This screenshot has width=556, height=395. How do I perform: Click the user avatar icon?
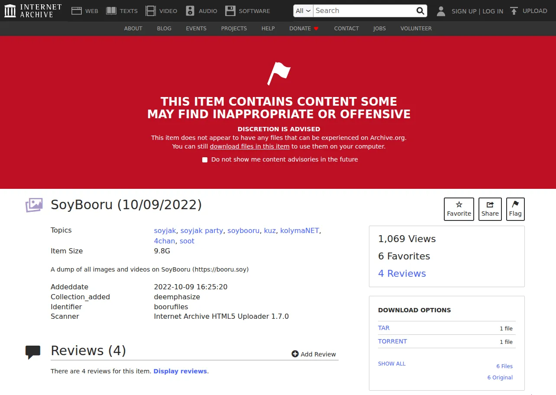(441, 11)
